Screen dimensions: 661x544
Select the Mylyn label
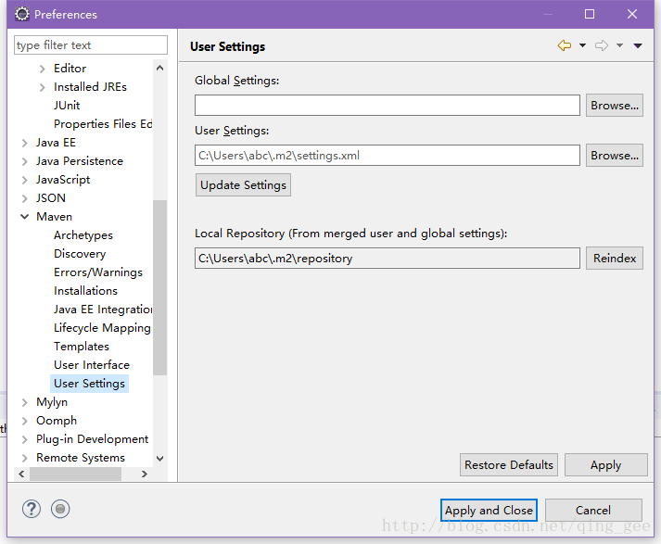52,402
